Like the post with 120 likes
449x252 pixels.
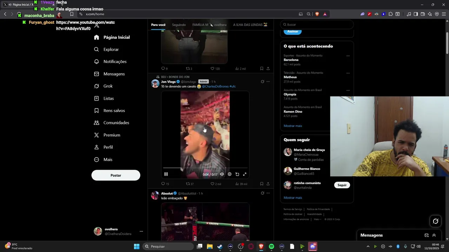coord(215,69)
